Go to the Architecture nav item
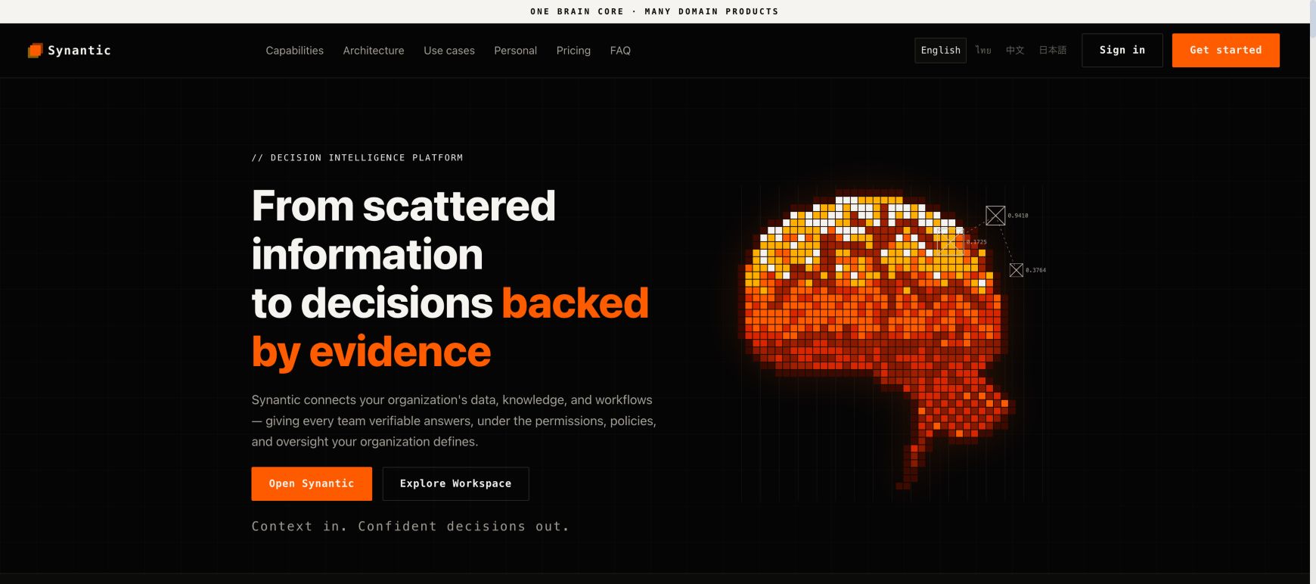The image size is (1316, 584). pyautogui.click(x=374, y=51)
